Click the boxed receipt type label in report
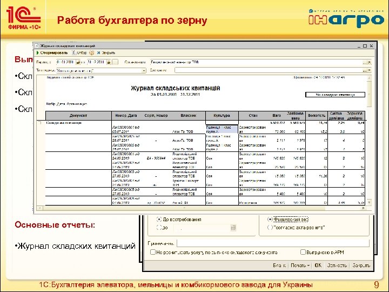 click(x=335, y=95)
